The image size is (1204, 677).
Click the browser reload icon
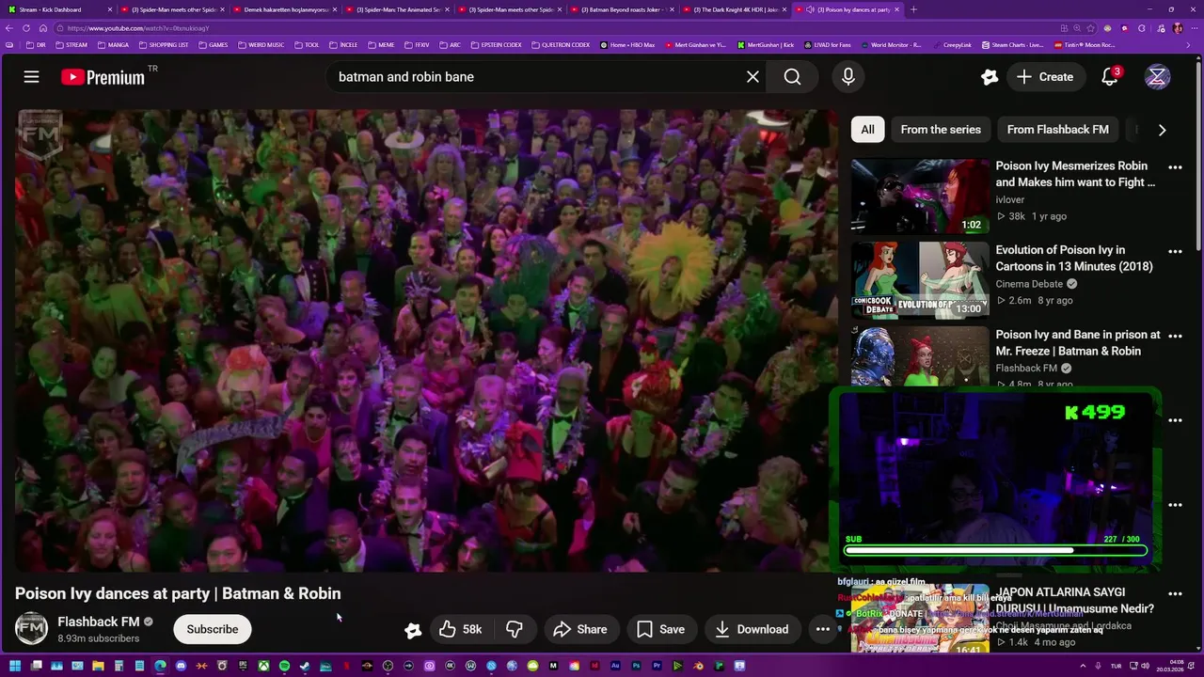click(26, 28)
